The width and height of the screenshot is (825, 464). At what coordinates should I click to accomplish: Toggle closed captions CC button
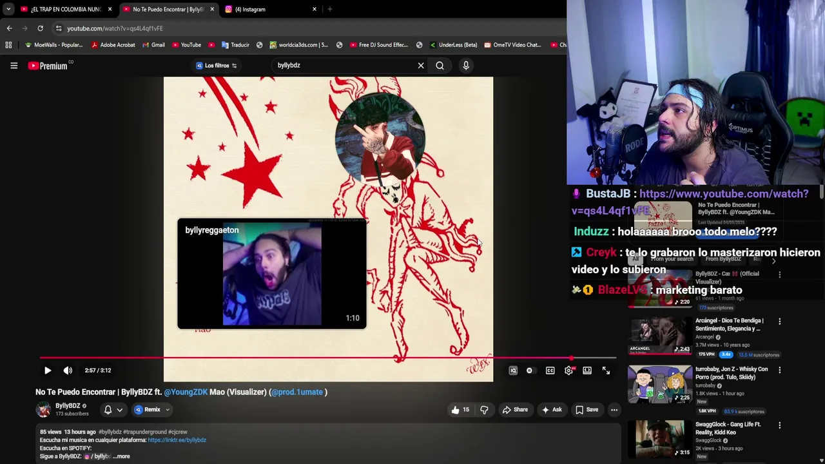point(550,371)
